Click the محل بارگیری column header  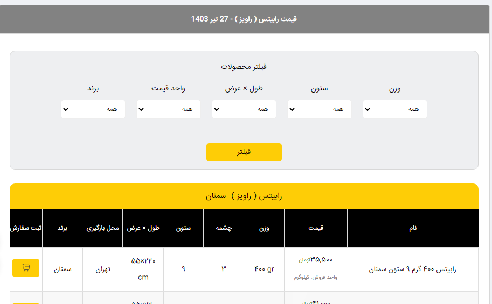coord(102,228)
